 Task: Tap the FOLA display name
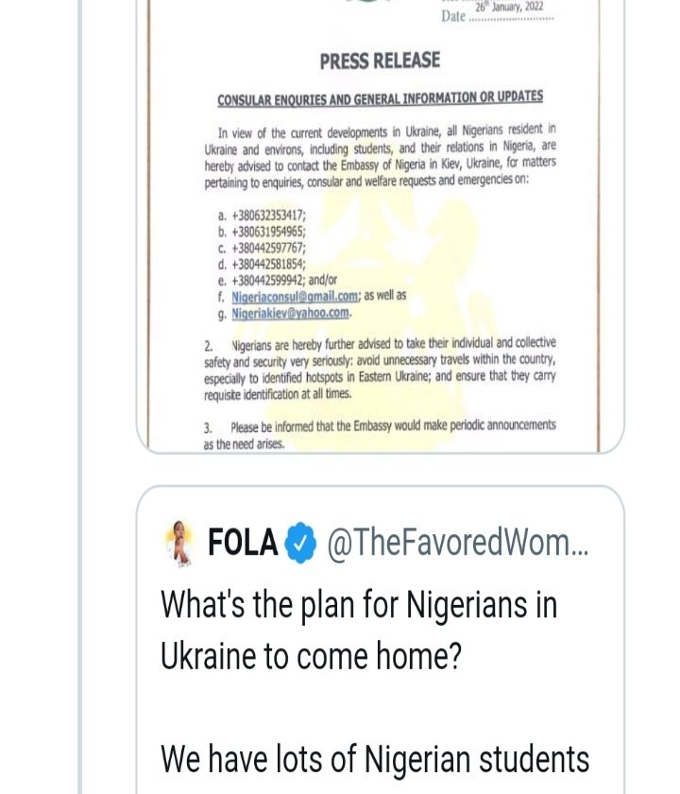pos(243,544)
